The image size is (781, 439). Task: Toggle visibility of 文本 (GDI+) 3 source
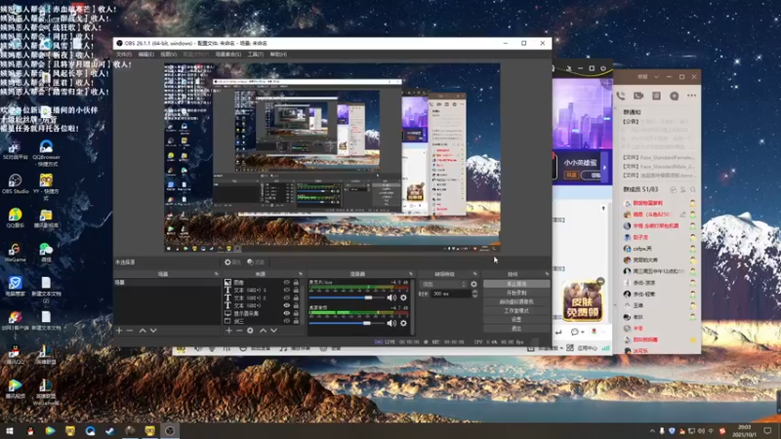tap(286, 290)
